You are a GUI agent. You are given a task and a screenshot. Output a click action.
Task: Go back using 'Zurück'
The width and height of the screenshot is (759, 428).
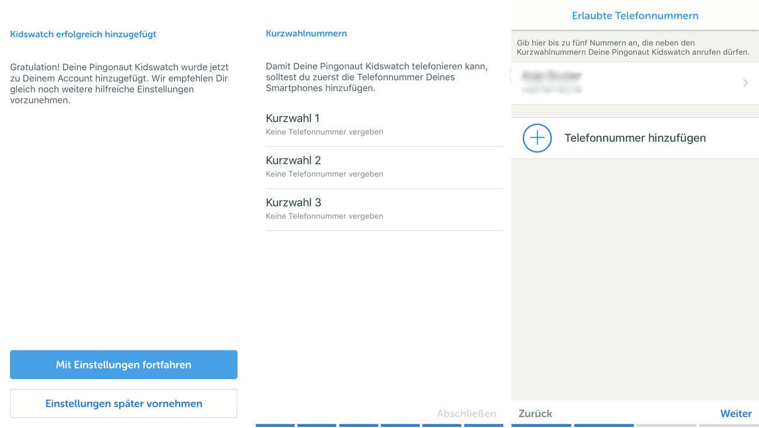[535, 413]
